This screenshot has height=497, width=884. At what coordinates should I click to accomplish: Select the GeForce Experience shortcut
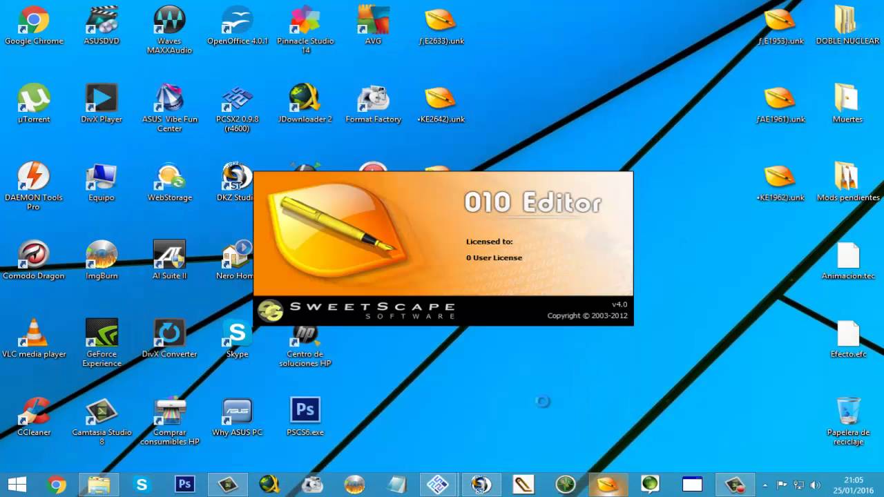point(102,342)
